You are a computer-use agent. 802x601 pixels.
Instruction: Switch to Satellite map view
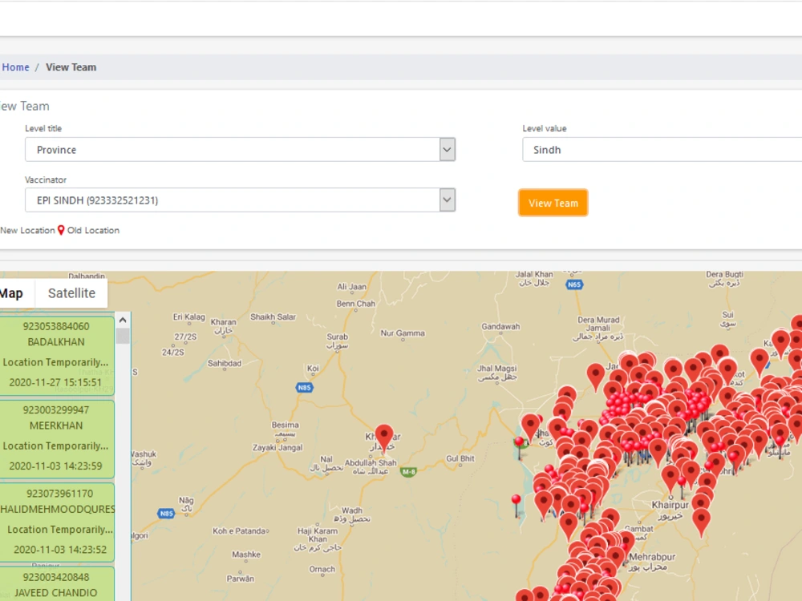coord(71,293)
